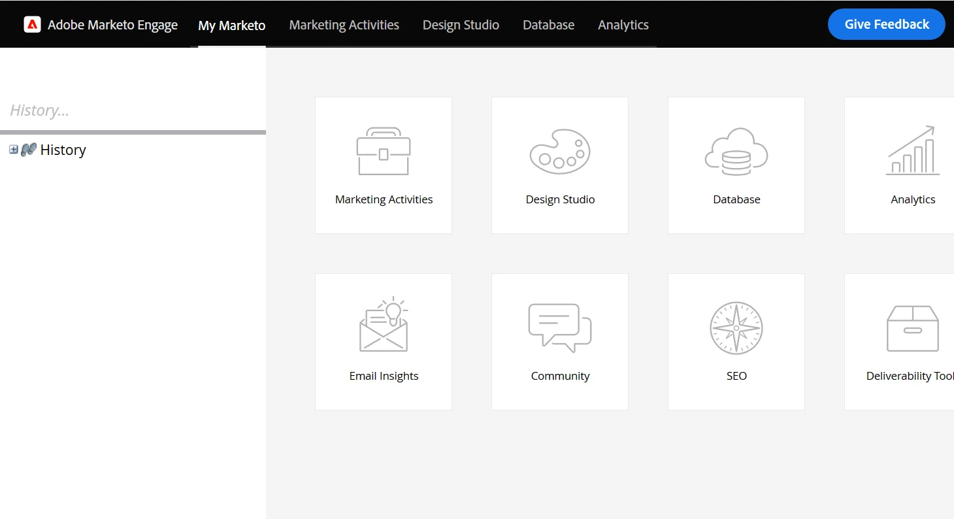Viewport: 954px width, 519px height.
Task: Open Marketing Activities in top navigation
Action: pyautogui.click(x=344, y=25)
